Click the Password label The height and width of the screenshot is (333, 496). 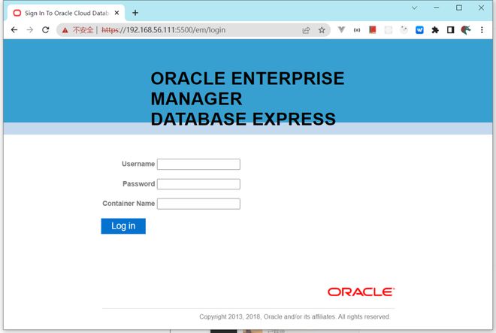tap(138, 184)
